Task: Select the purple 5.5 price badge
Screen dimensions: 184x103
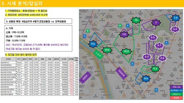Action: (x=153, y=37)
